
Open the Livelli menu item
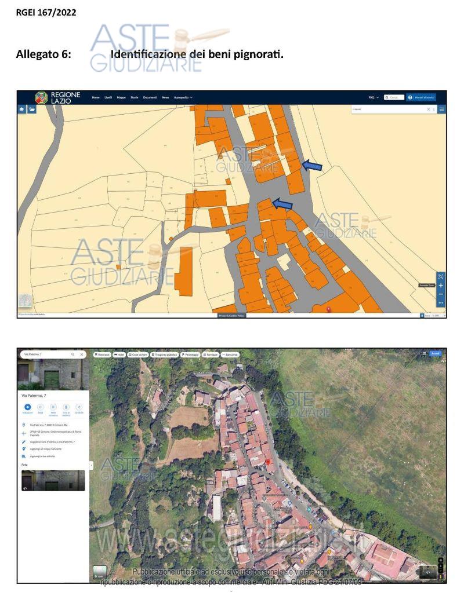point(108,97)
